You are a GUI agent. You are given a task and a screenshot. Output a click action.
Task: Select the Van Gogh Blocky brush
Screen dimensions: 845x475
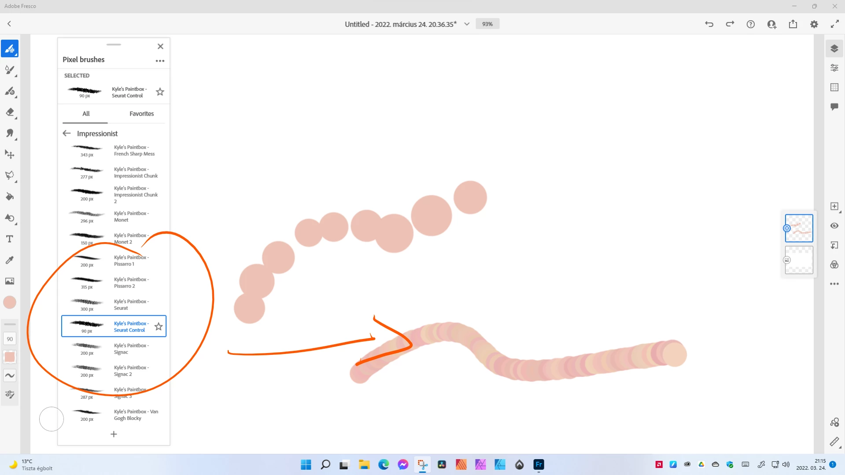pyautogui.click(x=114, y=415)
